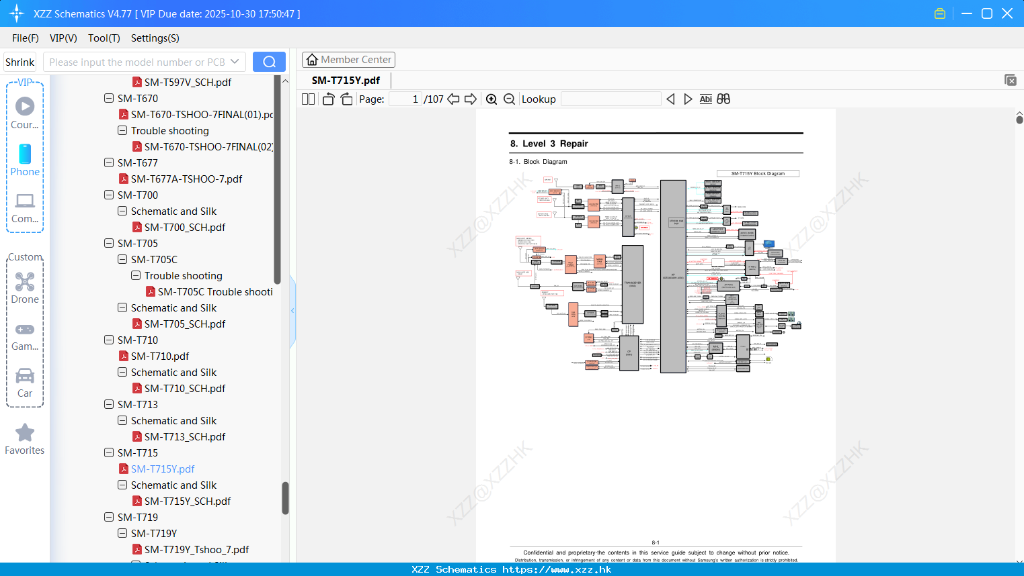Select the Phone category
Screen dimensions: 1024x576
pyautogui.click(x=25, y=160)
